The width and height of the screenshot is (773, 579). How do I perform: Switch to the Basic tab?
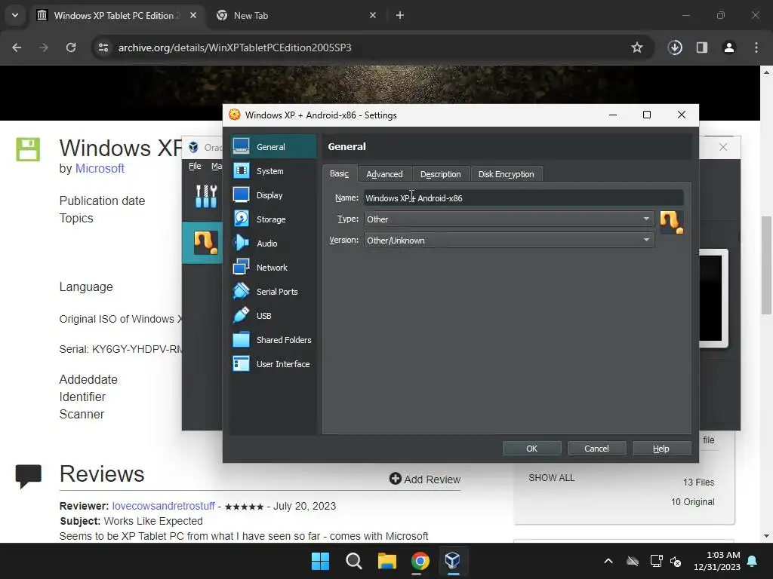[339, 174]
